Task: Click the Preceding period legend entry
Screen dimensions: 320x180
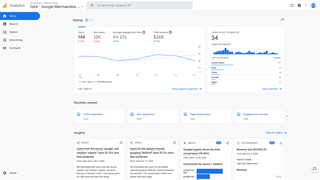Action: tap(102, 82)
